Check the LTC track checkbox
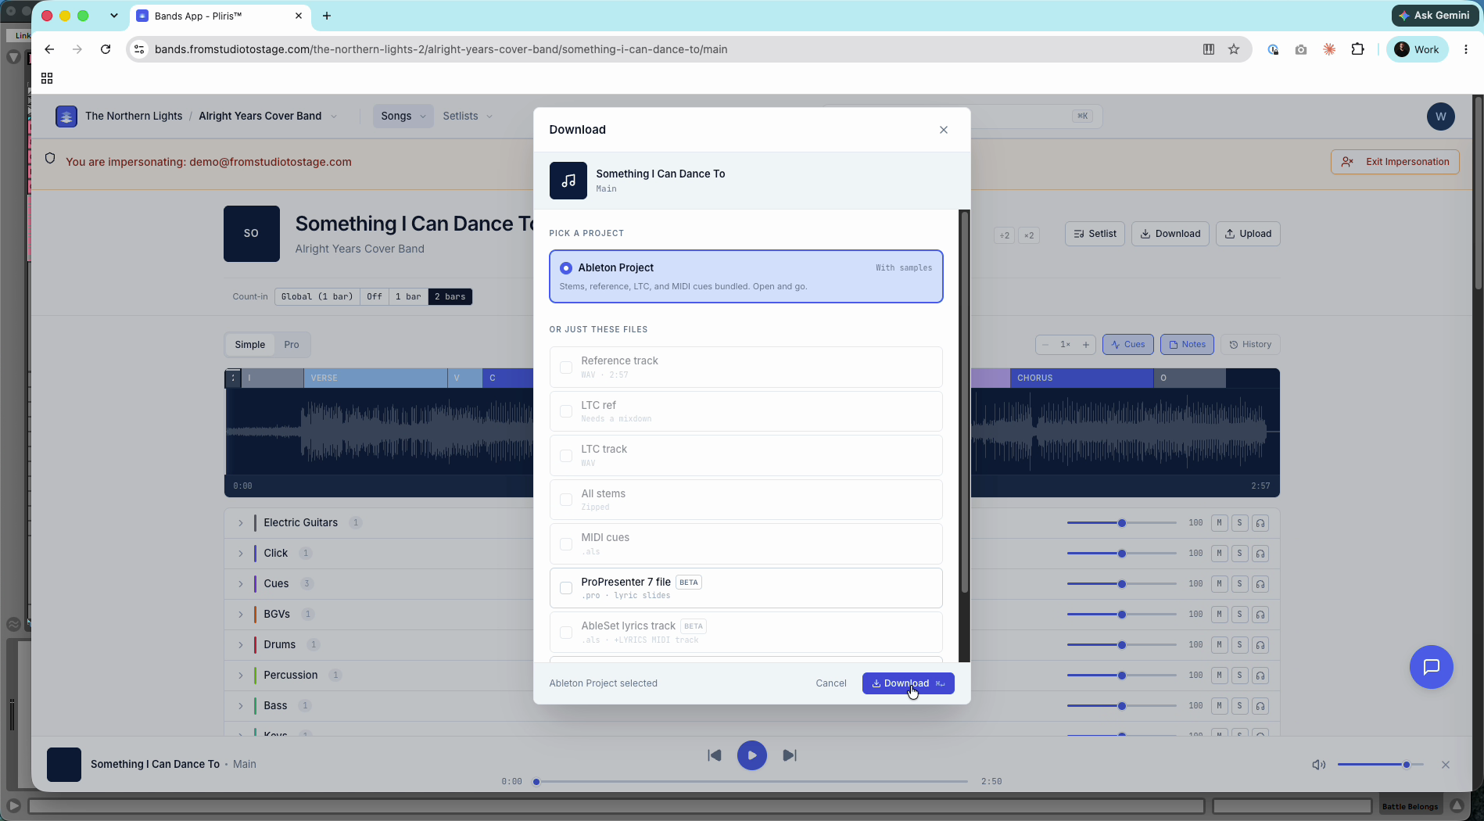 coord(566,455)
